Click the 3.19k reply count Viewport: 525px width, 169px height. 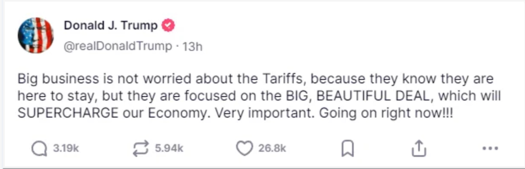point(66,148)
